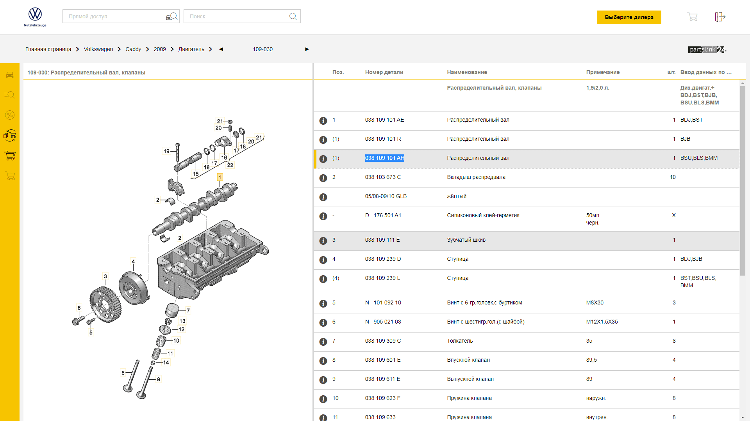
Task: Show info for Силиконовый клей-герметик row
Action: pos(323,216)
